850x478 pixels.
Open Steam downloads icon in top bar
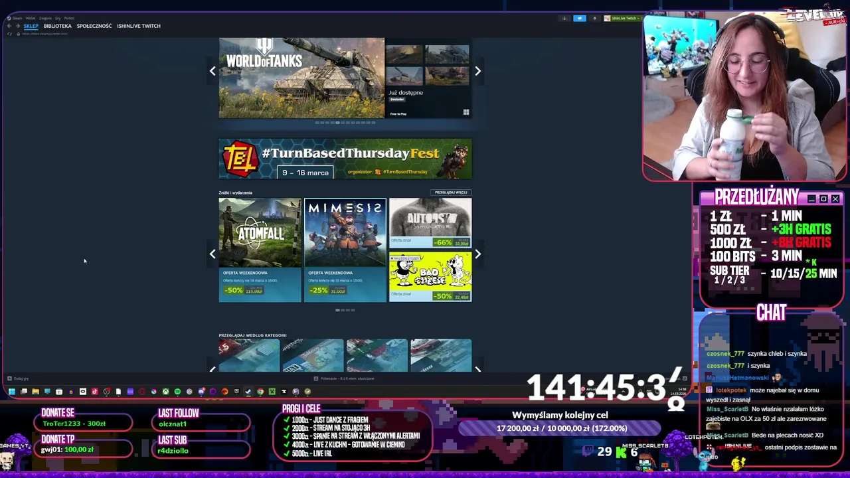564,18
